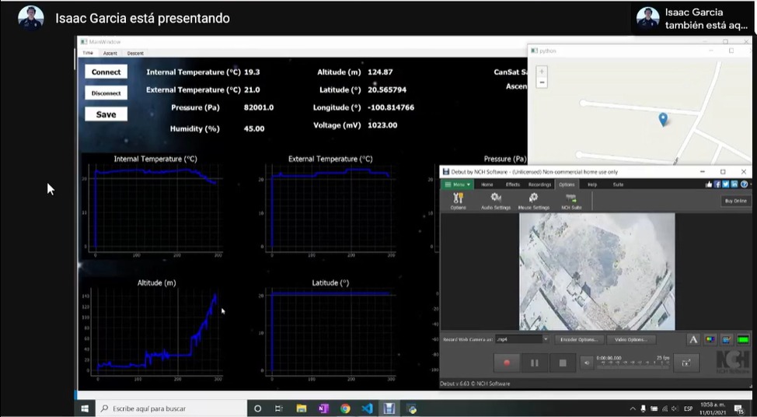This screenshot has height=417, width=757.
Task: Toggle the speaker mute button in Debut
Action: pyautogui.click(x=586, y=363)
